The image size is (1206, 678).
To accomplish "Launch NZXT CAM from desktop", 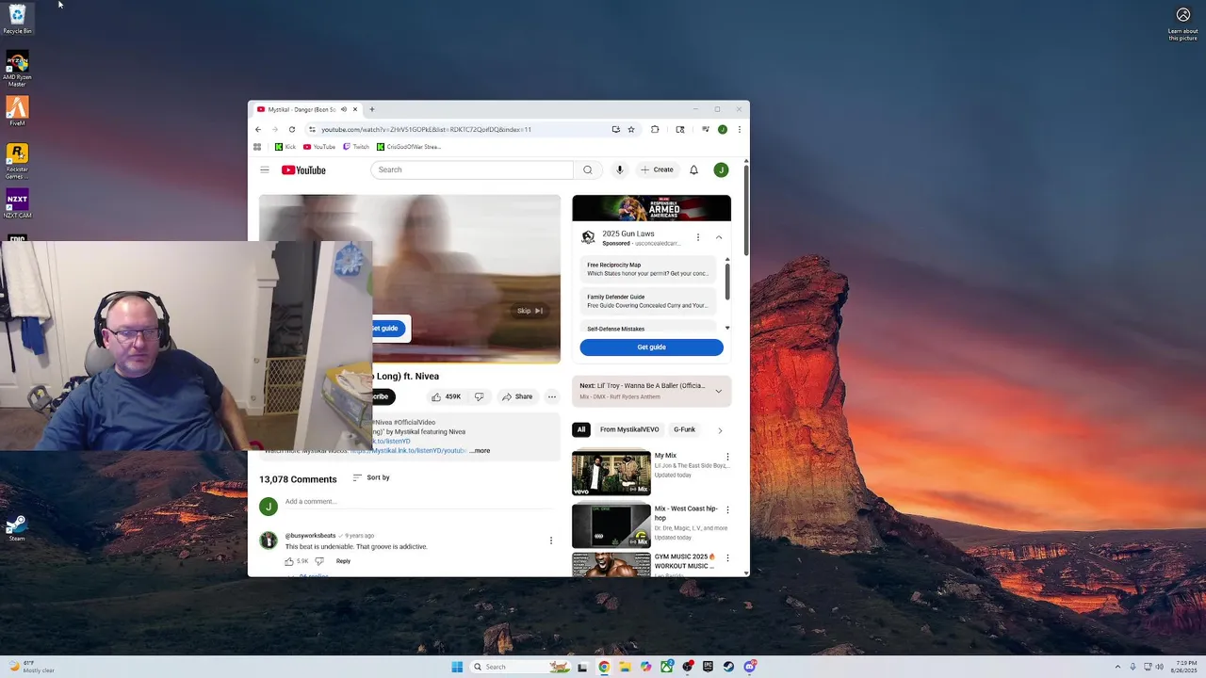I will 17,204.
